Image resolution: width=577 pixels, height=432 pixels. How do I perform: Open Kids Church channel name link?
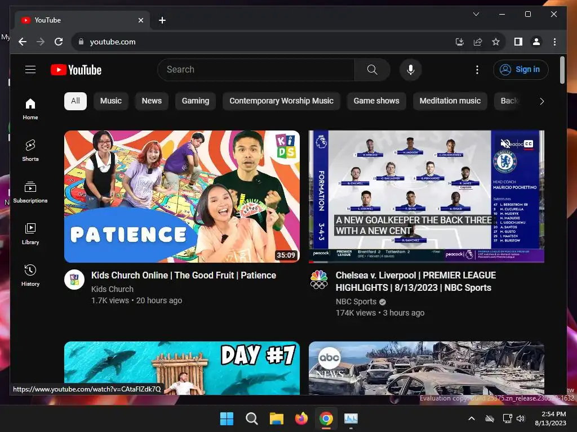point(112,289)
